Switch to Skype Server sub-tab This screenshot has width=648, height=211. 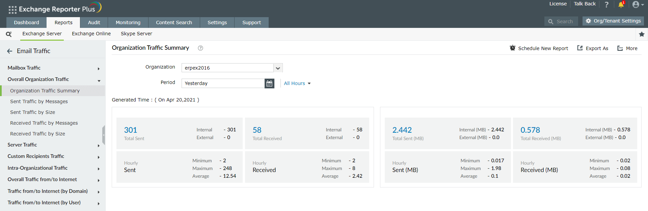[136, 34]
